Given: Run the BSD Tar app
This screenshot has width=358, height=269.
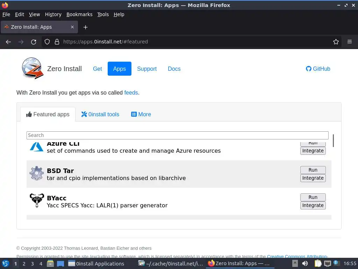Looking at the screenshot, I should pyautogui.click(x=313, y=170).
